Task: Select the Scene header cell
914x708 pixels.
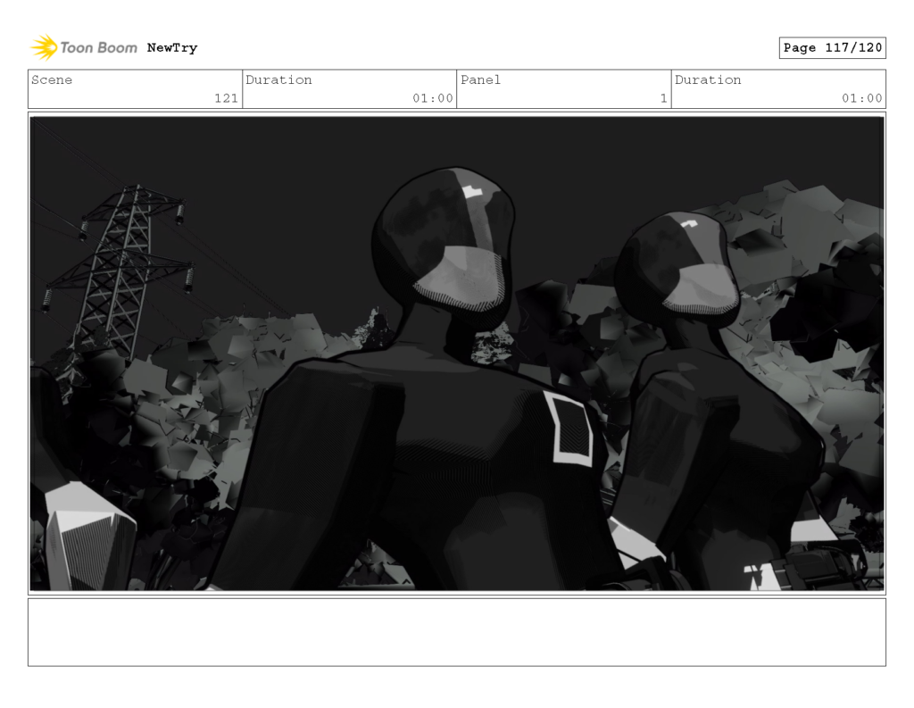Action: (51, 80)
